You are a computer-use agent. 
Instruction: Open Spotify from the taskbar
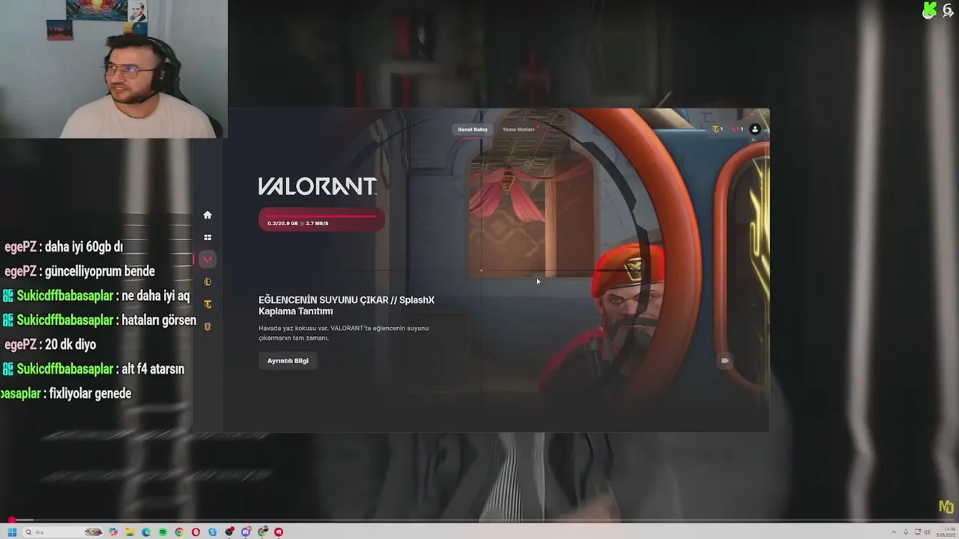tap(163, 532)
